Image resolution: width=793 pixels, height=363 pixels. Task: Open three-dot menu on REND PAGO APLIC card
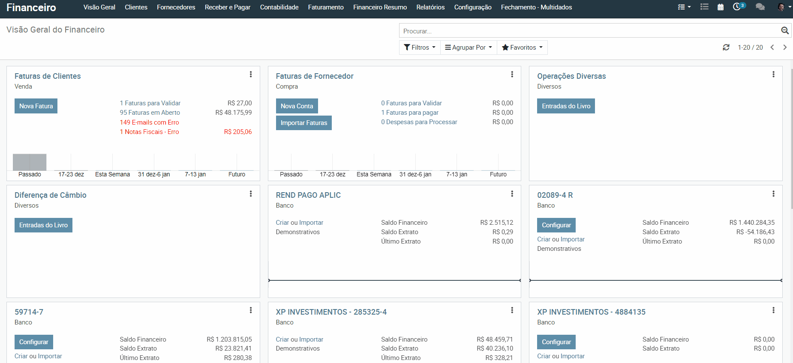click(x=512, y=194)
